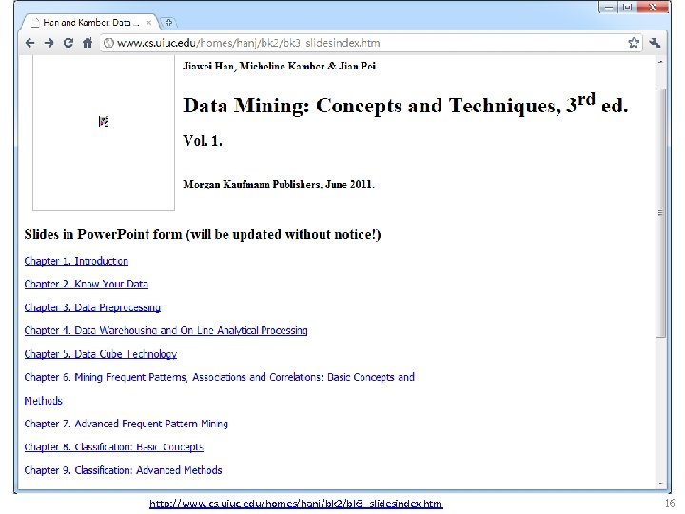The width and height of the screenshot is (685, 514).
Task: Open Chapter 1. Introduction link
Action: (x=76, y=261)
